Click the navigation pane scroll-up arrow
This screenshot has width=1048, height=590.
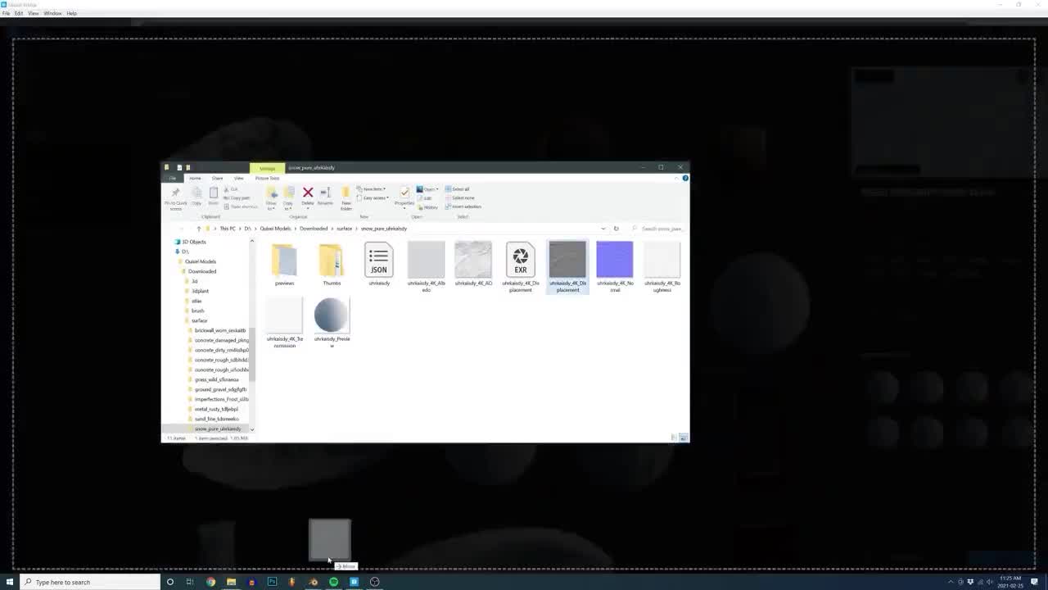point(251,241)
